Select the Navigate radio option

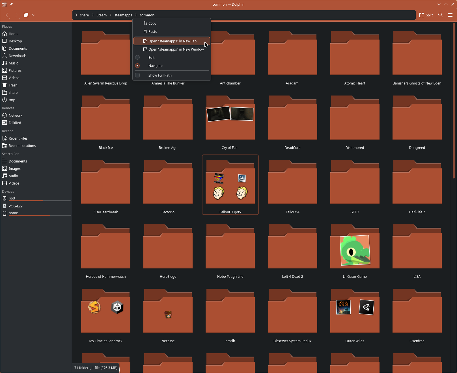click(x=172, y=66)
